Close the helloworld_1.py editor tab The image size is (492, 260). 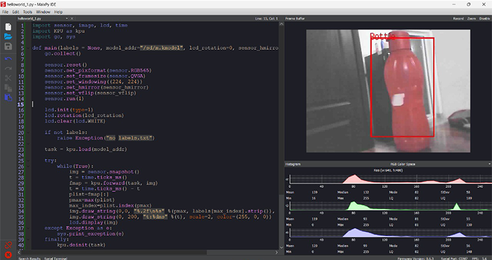click(72, 19)
